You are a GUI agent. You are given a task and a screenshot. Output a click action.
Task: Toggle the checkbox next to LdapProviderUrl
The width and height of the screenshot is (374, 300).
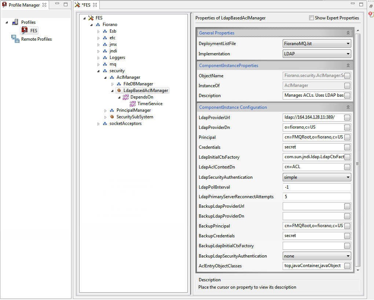coord(347,118)
